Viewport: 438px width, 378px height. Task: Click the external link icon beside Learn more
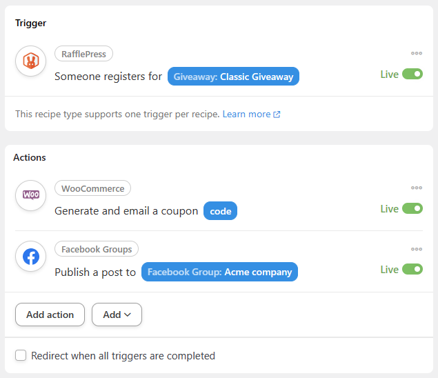click(x=277, y=115)
